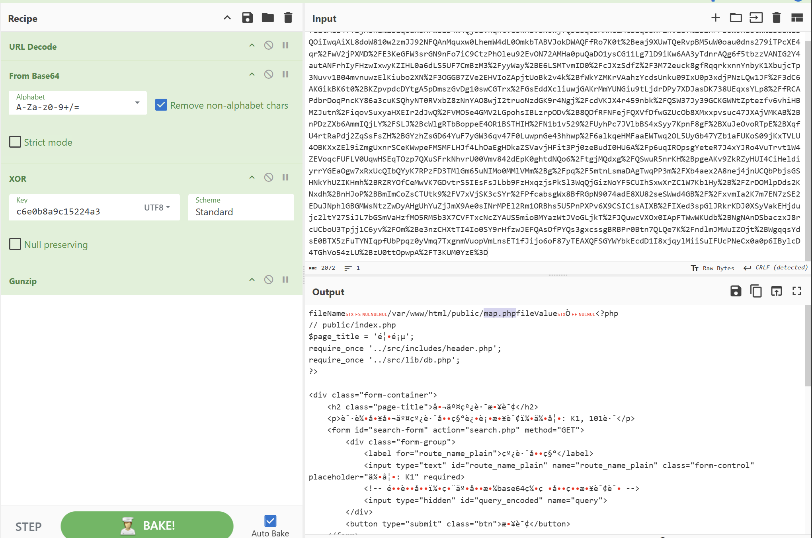The width and height of the screenshot is (812, 538).
Task: Click the XOR operation title
Action: [18, 179]
